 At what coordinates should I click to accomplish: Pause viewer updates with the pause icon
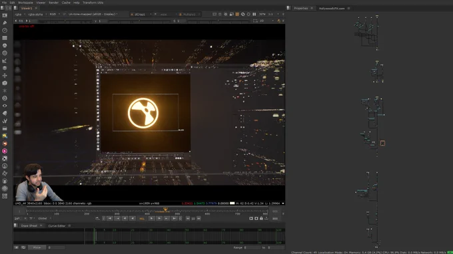point(254,14)
